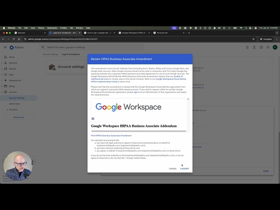Screen dimensions: 280x210
Task: Open the History menu
Action: pyautogui.click(x=41, y=28)
